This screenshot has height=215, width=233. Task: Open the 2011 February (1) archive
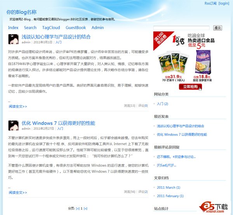(170, 196)
